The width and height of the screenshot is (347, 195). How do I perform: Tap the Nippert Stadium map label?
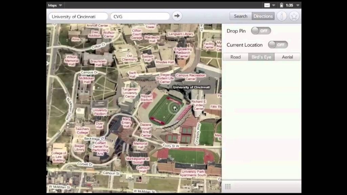pos(146,98)
